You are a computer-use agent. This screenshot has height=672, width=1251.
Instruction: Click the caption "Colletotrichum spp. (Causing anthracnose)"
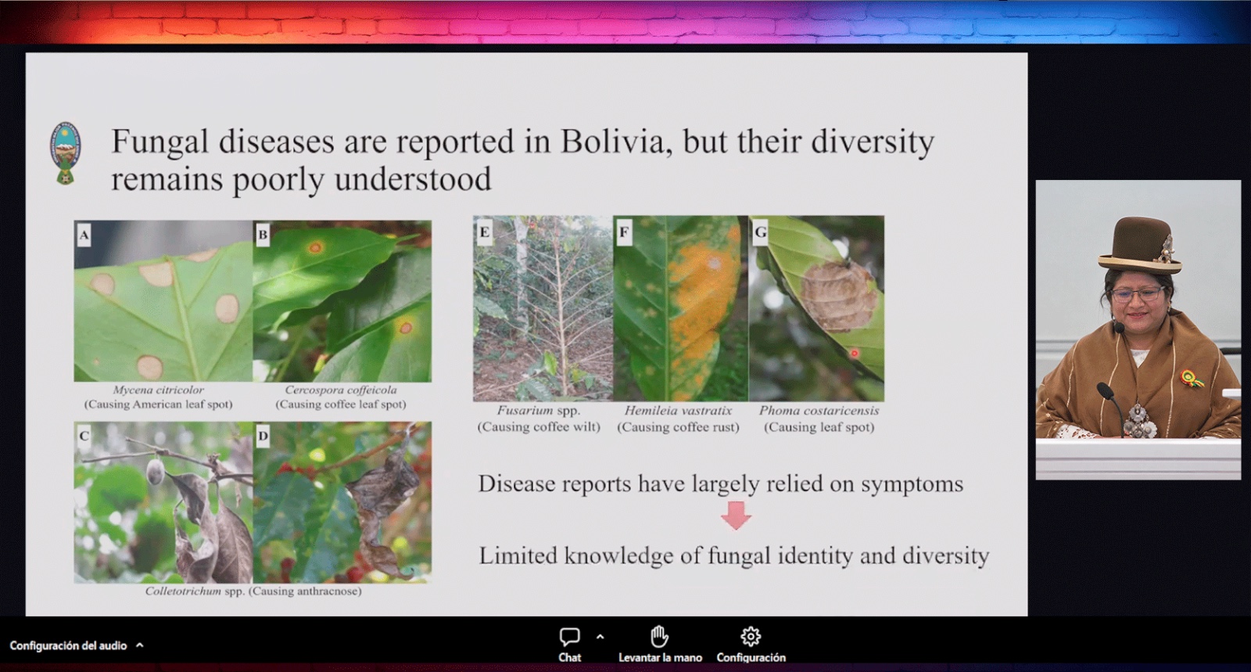[x=253, y=591]
